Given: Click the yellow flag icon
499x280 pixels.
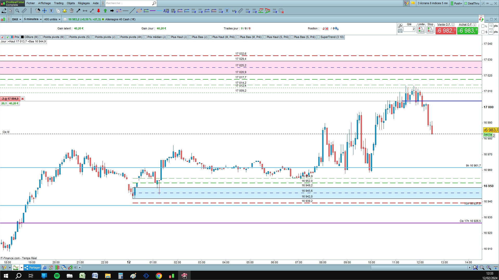Looking at the screenshot, I should click(x=413, y=3).
